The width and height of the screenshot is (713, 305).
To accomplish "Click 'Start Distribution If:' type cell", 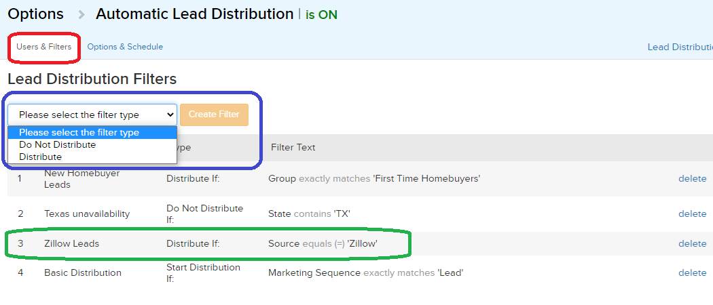I will (x=203, y=272).
